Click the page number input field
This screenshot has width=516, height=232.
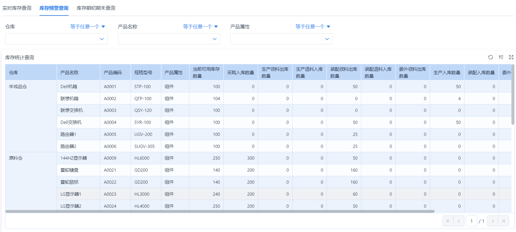[472, 221]
